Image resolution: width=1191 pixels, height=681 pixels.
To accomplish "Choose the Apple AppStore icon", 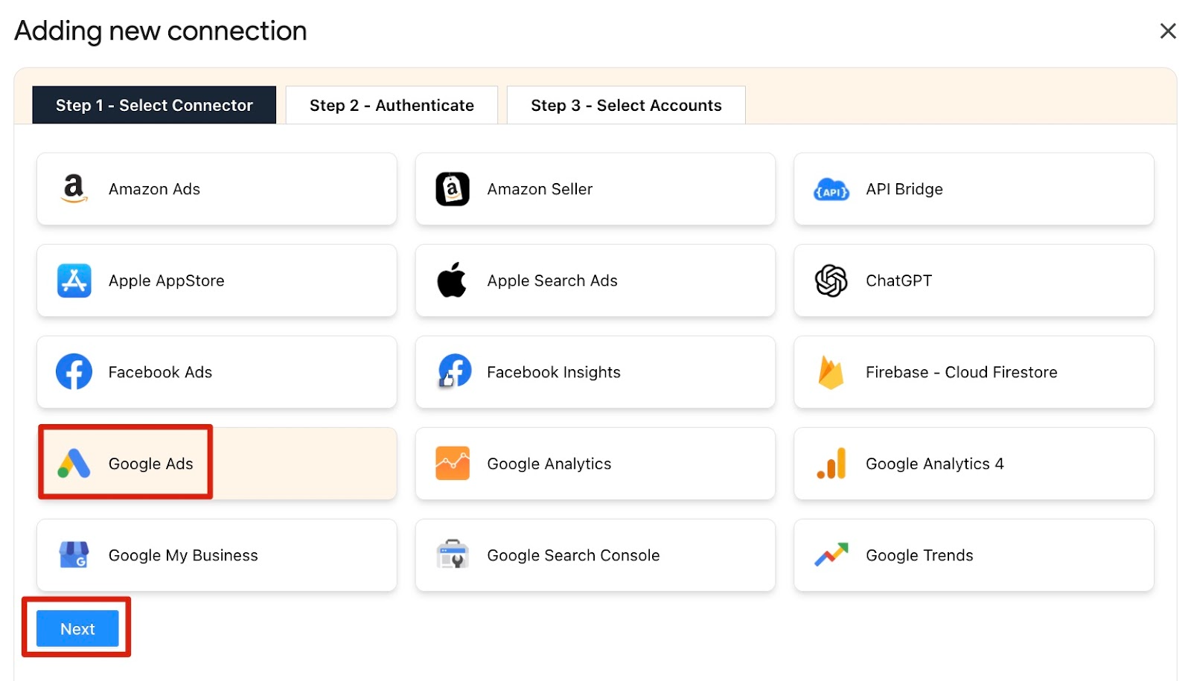I will [x=74, y=281].
